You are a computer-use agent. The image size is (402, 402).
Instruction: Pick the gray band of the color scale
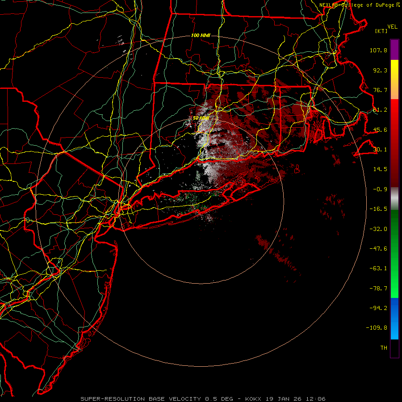394,199
